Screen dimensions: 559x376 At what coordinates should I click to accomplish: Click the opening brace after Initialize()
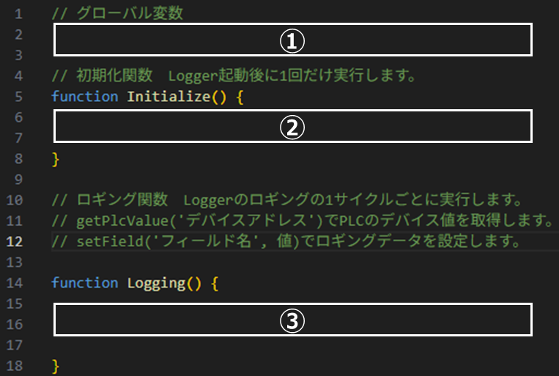(x=238, y=96)
